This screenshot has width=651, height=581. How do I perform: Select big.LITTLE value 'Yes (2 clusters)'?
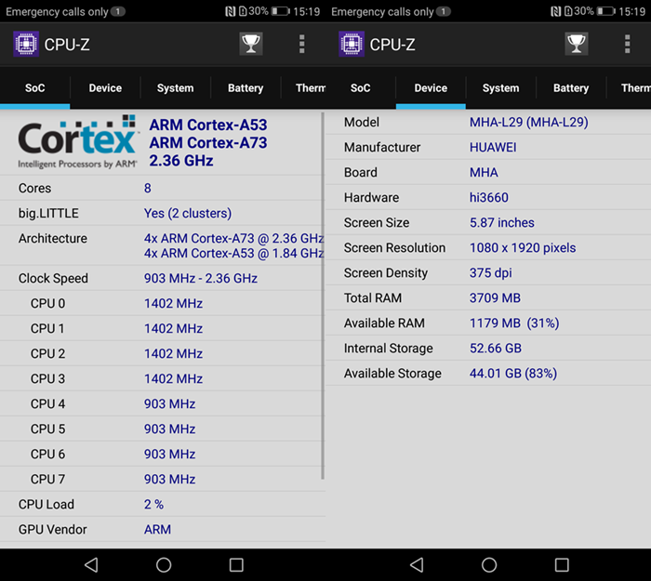[x=188, y=213]
